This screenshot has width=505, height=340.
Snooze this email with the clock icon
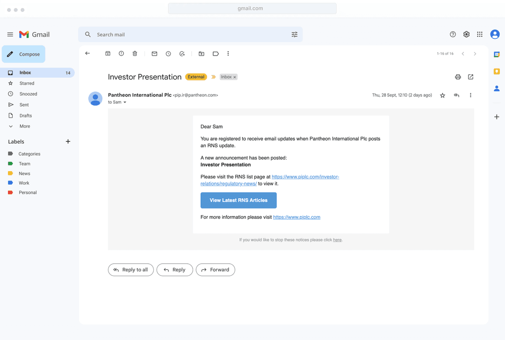(168, 54)
